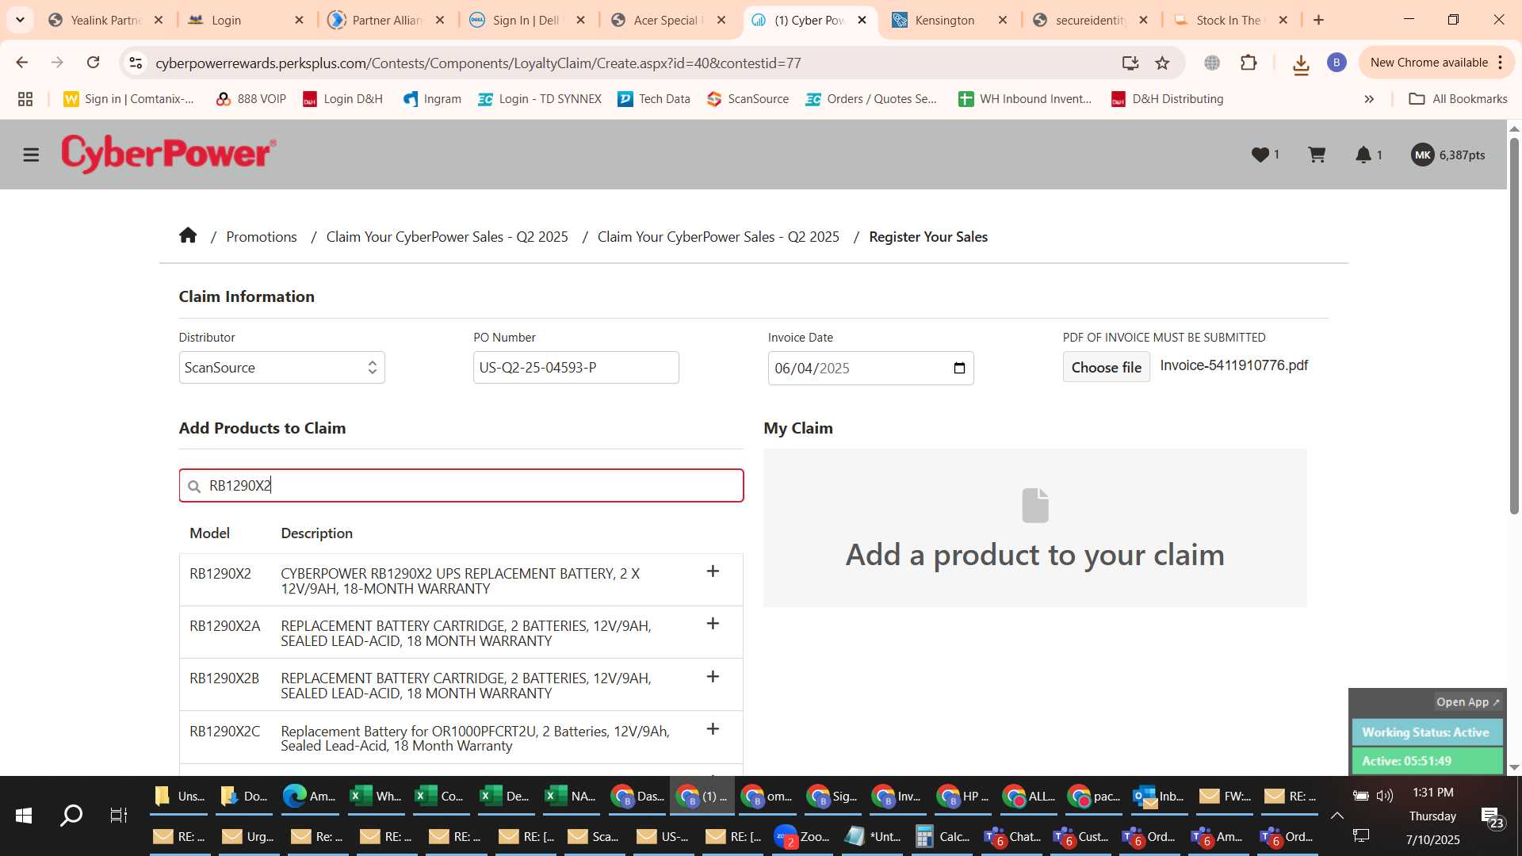Open Windows notification center
Screen dimensions: 1522x856
pos(1491,817)
